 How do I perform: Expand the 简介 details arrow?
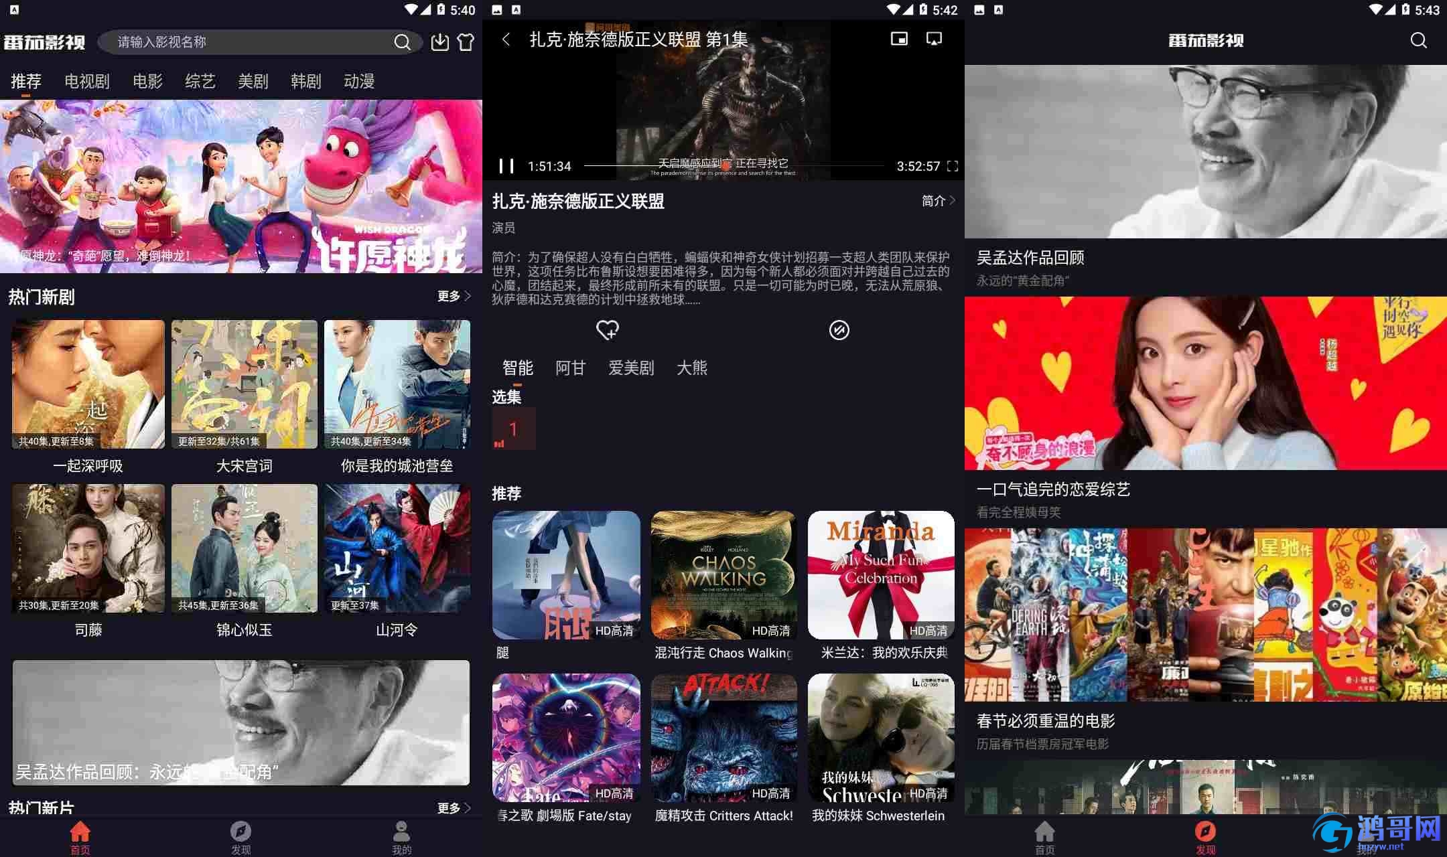pos(938,200)
